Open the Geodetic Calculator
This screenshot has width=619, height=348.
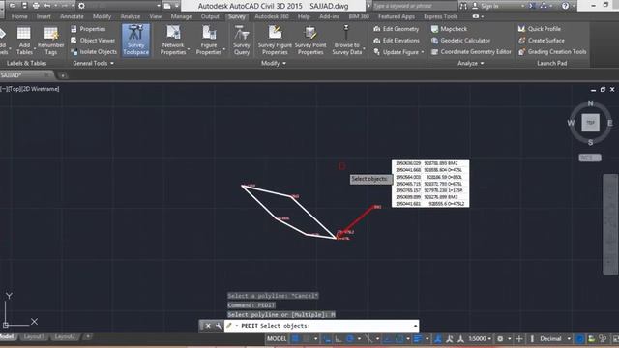point(460,41)
